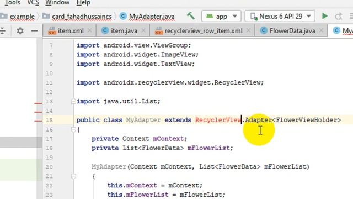Image resolution: width=353 pixels, height=199 pixels.
Task: Click mFlowerList field on line 18
Action: pos(208,148)
